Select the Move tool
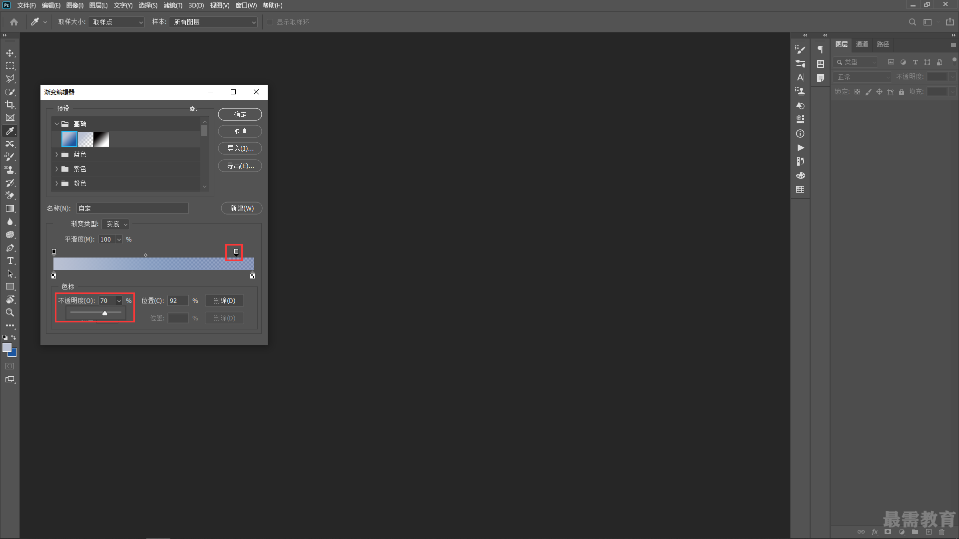959x539 pixels. [10, 53]
